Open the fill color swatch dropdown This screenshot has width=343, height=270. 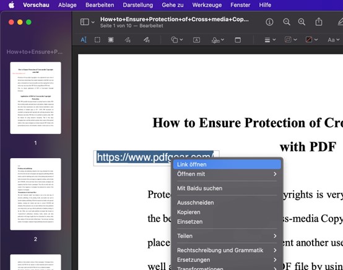[311, 40]
